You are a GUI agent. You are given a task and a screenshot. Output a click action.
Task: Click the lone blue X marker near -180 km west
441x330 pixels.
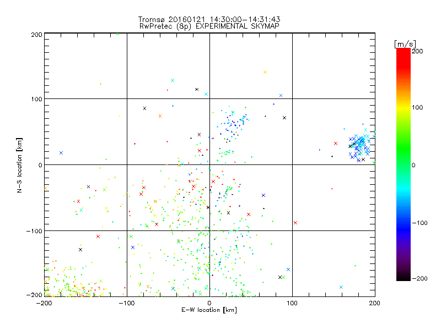[61, 153]
